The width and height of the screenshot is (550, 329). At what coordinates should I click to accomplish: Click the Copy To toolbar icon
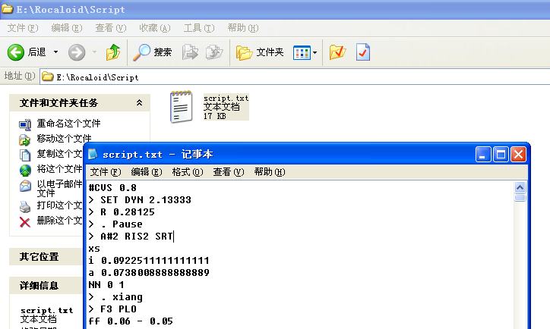(214, 52)
